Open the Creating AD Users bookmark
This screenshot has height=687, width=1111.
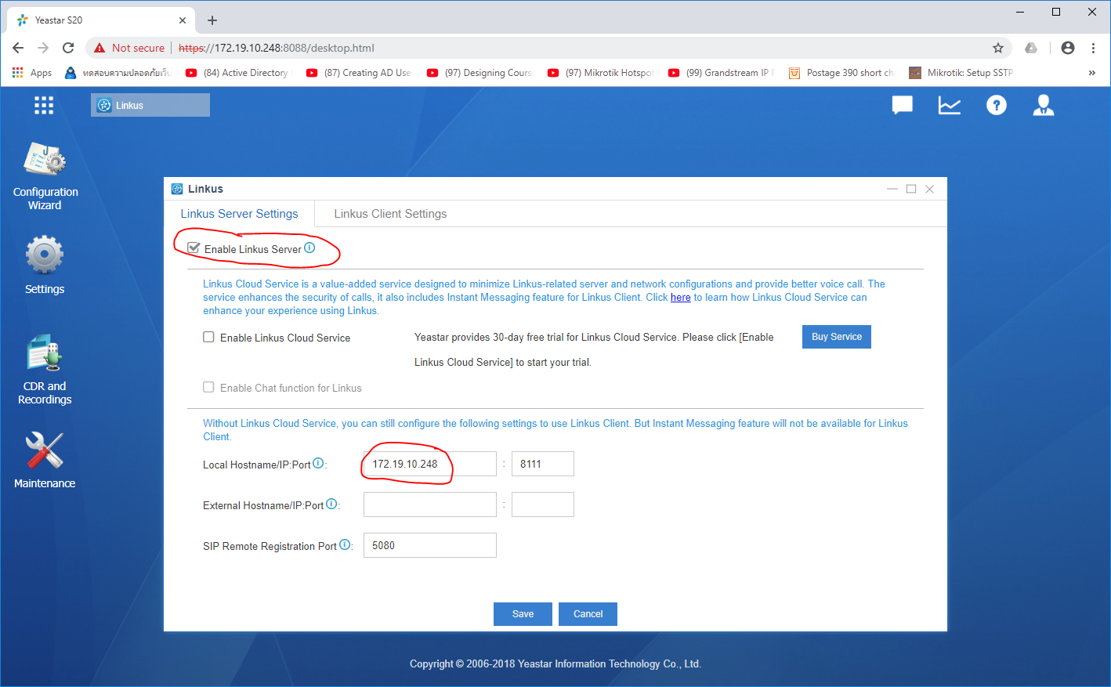360,73
